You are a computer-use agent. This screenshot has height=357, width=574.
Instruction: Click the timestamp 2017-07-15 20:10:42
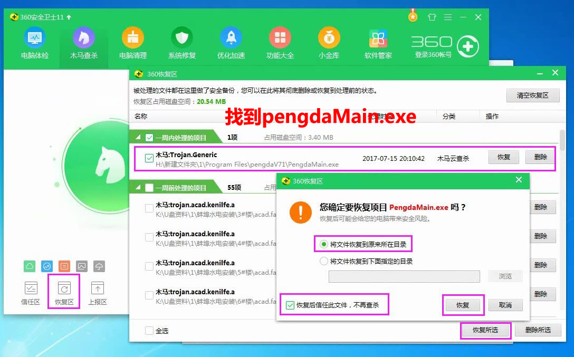pos(394,158)
